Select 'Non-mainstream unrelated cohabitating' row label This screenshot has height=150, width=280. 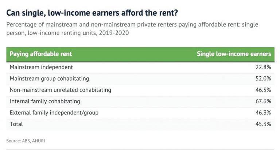(x=60, y=90)
